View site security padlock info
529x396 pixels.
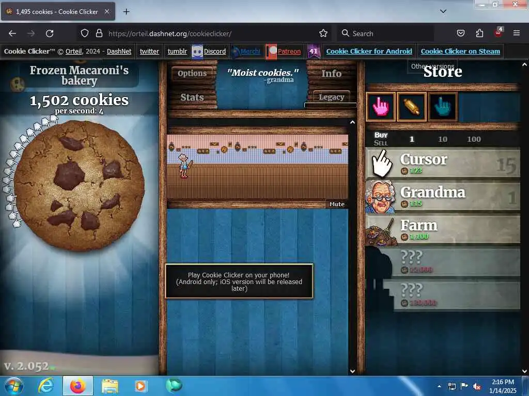click(x=99, y=34)
